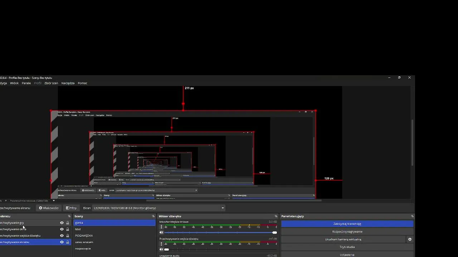Open the Widok menu

click(x=14, y=83)
